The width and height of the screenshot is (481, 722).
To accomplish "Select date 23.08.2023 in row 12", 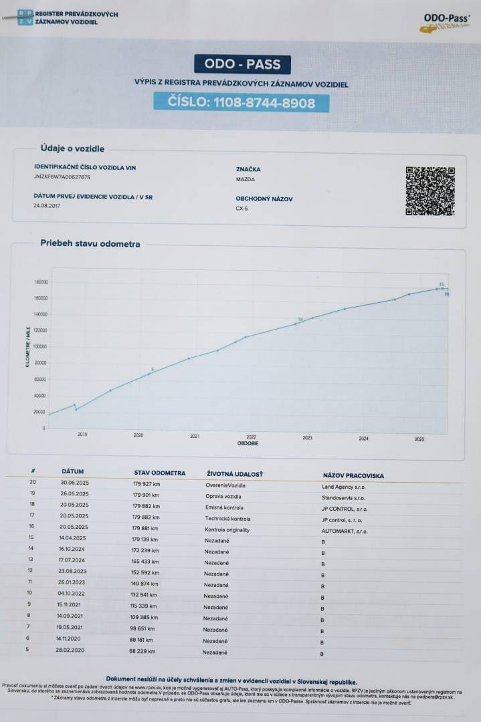I will point(72,571).
